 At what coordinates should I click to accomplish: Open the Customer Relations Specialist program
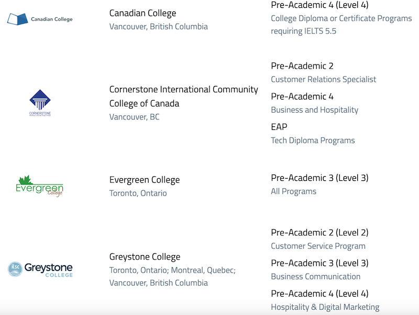click(323, 80)
